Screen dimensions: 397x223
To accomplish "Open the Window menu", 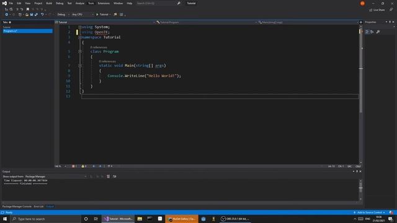I will [x=118, y=3].
